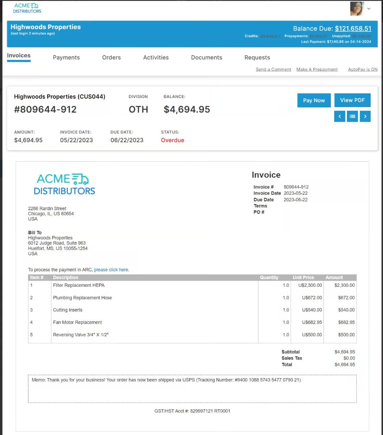The height and width of the screenshot is (435, 383).
Task: Click the Fan Motor Replacement description
Action: [x=78, y=322]
